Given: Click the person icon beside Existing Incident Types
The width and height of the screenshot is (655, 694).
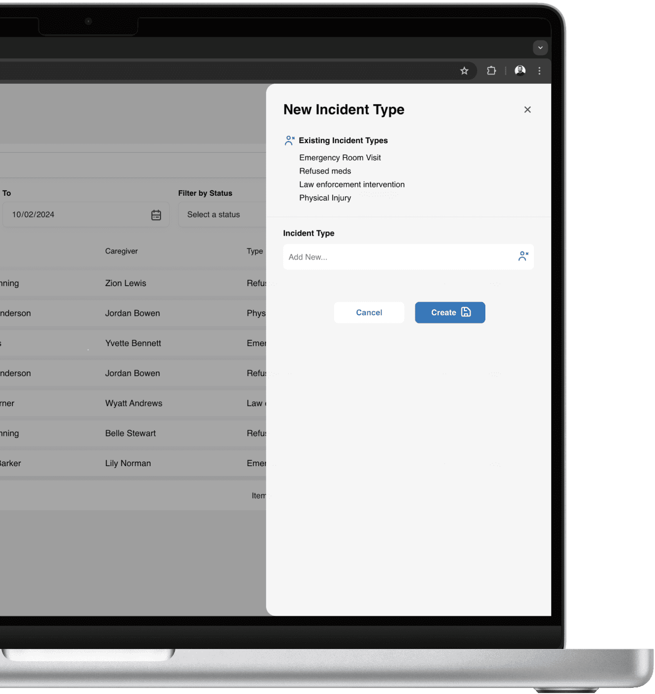Looking at the screenshot, I should (289, 140).
